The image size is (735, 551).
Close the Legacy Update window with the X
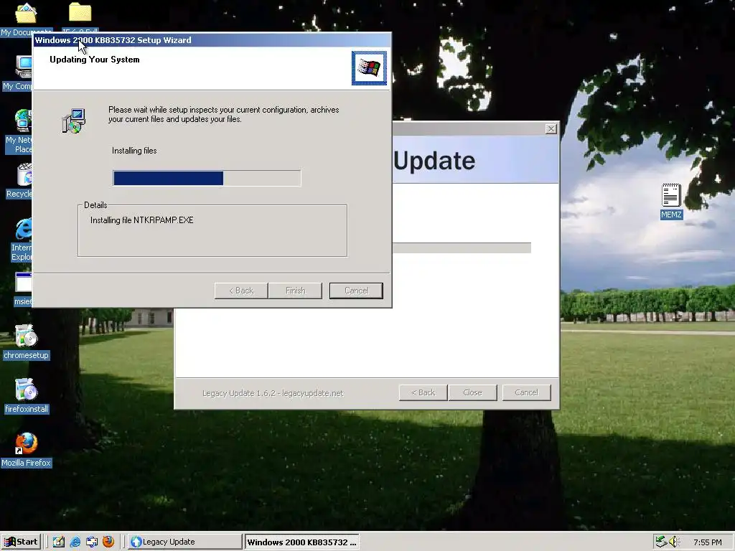(x=551, y=129)
